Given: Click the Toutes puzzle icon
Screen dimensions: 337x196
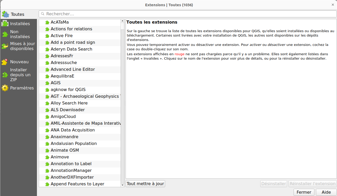Looking at the screenshot, I should [5, 14].
